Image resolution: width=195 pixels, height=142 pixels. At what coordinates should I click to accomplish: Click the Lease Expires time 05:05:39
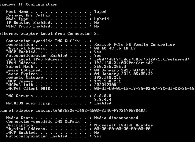[143, 74]
